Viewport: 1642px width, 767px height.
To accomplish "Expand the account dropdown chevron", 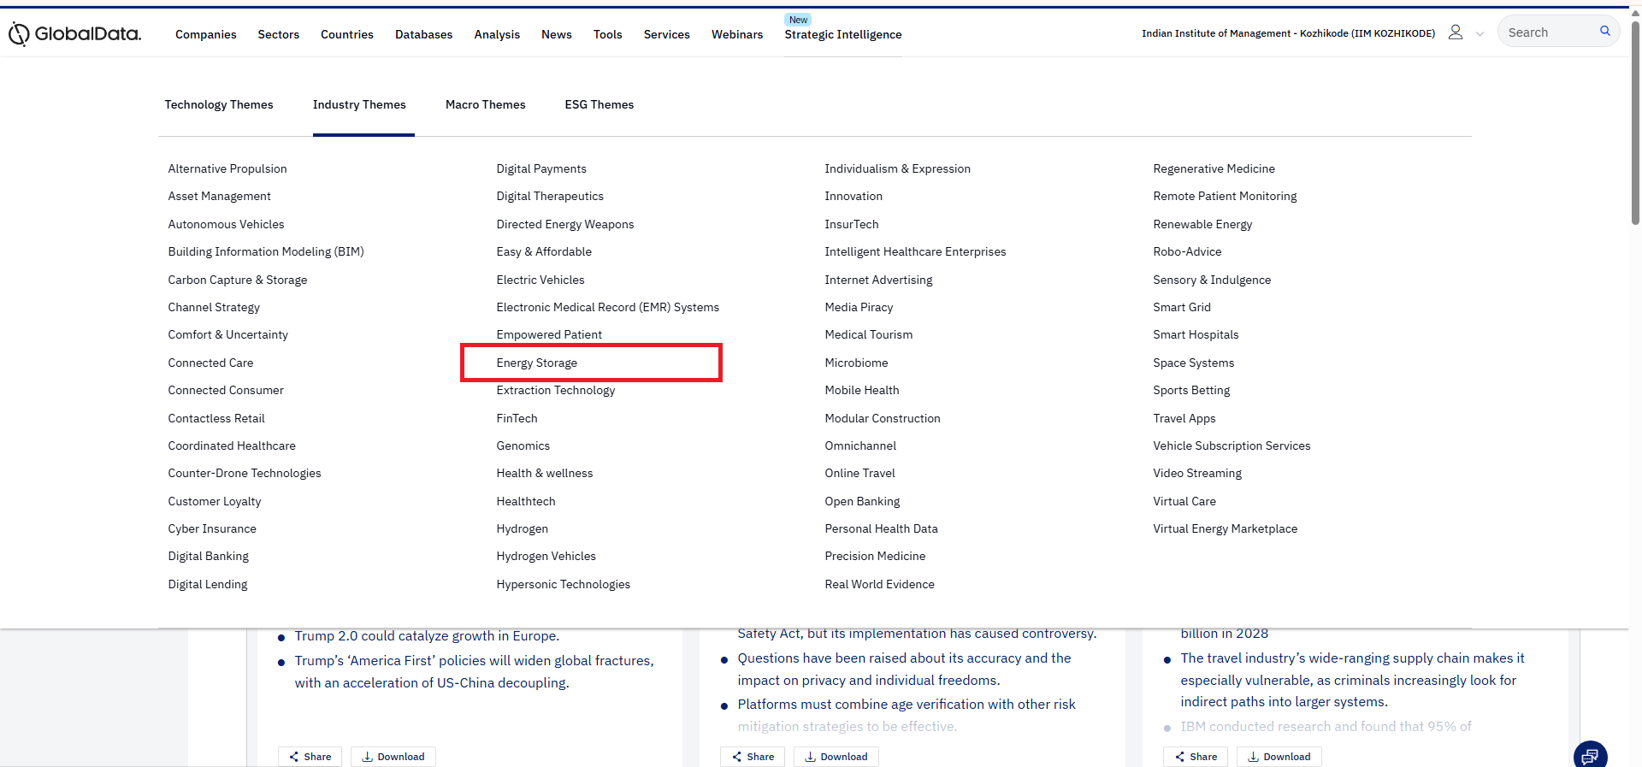I will (x=1480, y=34).
